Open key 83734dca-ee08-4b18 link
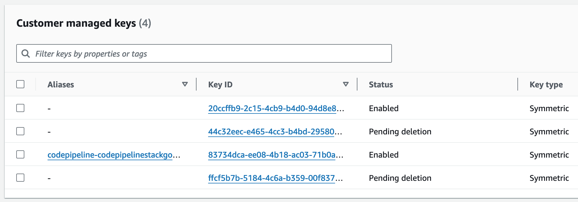This screenshot has height=202, width=578. coord(276,155)
